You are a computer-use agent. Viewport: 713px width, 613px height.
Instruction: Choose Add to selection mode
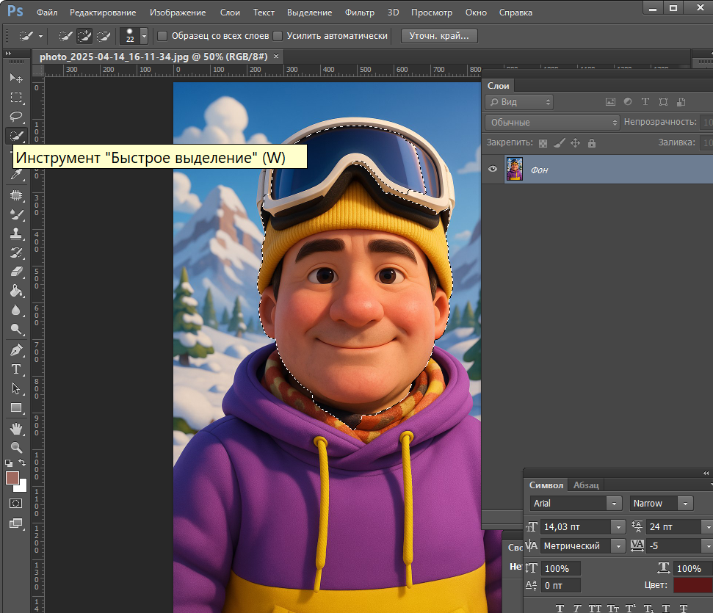point(84,36)
